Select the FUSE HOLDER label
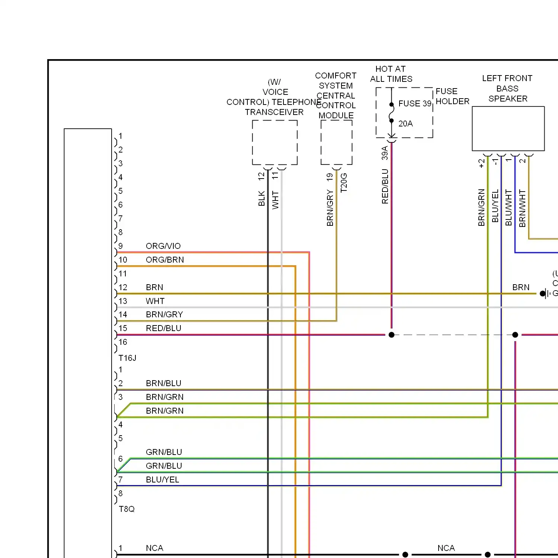The height and width of the screenshot is (558, 558). coord(452,96)
